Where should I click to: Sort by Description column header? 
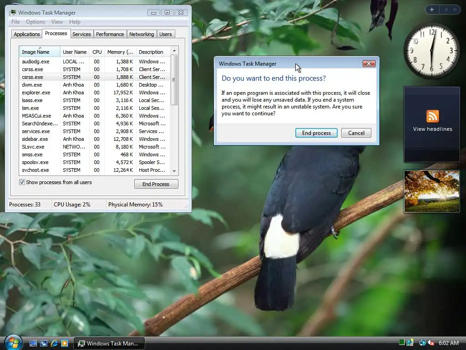[x=153, y=52]
